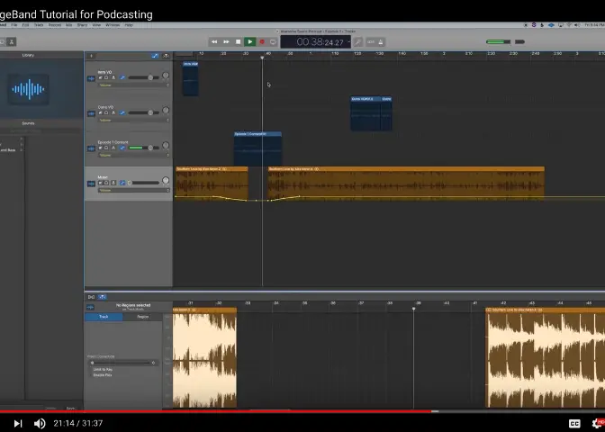Toggle automation on the Music track

(122, 183)
